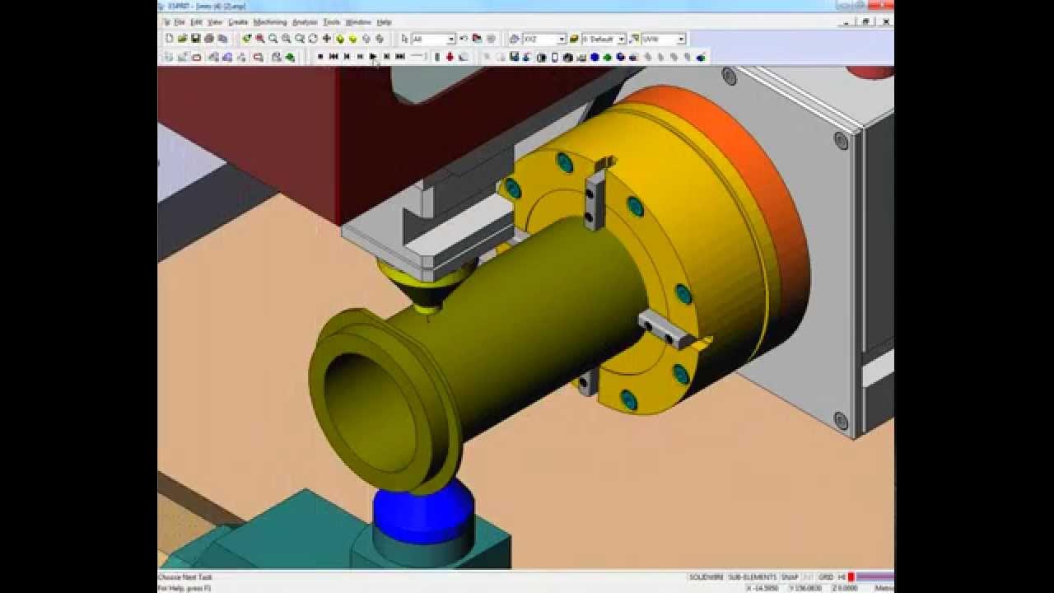This screenshot has width=1054, height=593.
Task: Step simulation back one operation
Action: click(x=347, y=57)
